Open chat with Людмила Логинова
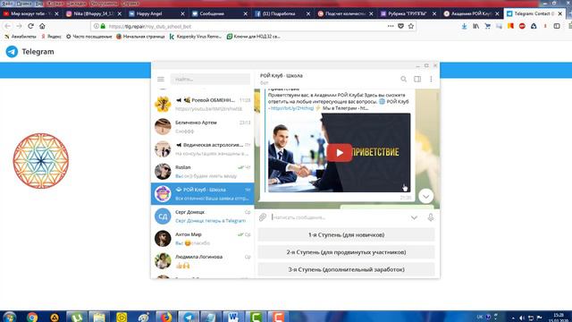Screen dimensions: 572x322 [203, 261]
